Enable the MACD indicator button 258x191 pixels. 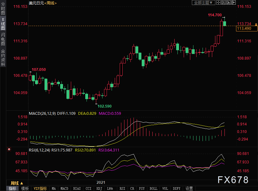coord(64,188)
